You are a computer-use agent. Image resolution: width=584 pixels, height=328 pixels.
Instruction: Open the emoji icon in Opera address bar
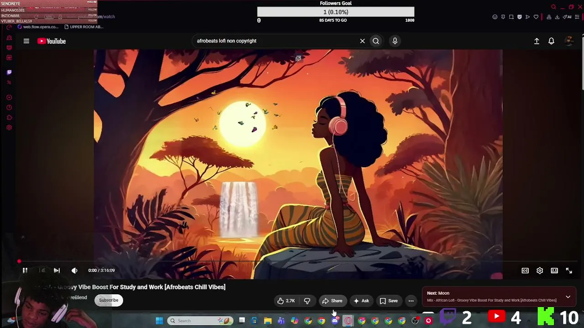[495, 17]
